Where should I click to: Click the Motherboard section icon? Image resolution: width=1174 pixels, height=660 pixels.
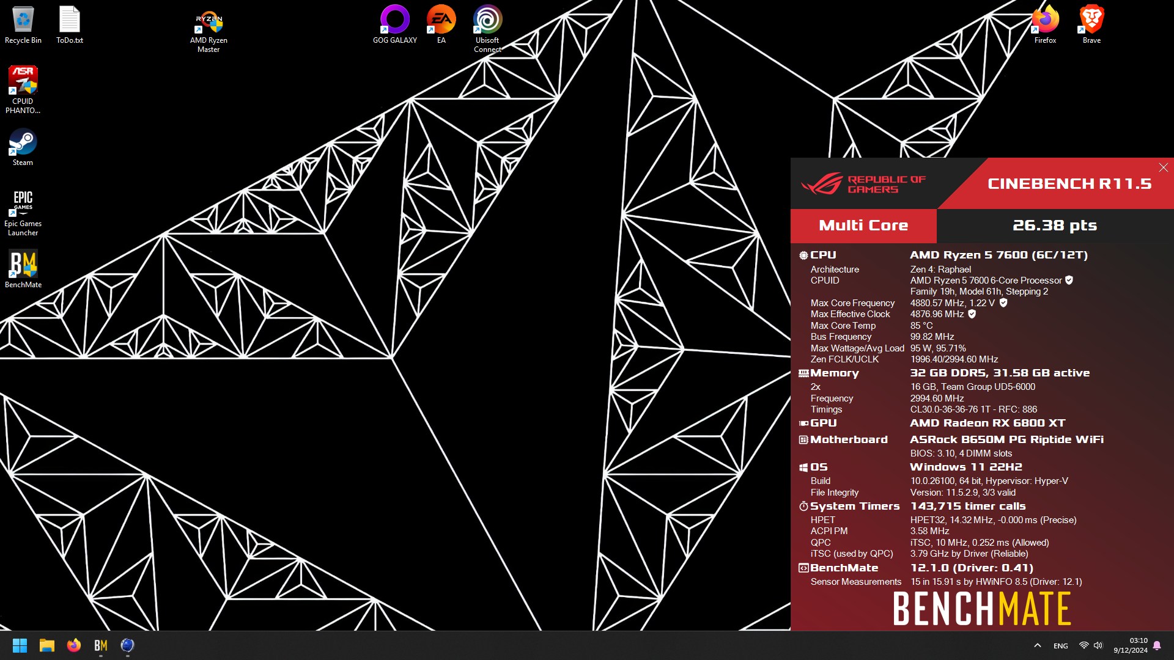(803, 439)
